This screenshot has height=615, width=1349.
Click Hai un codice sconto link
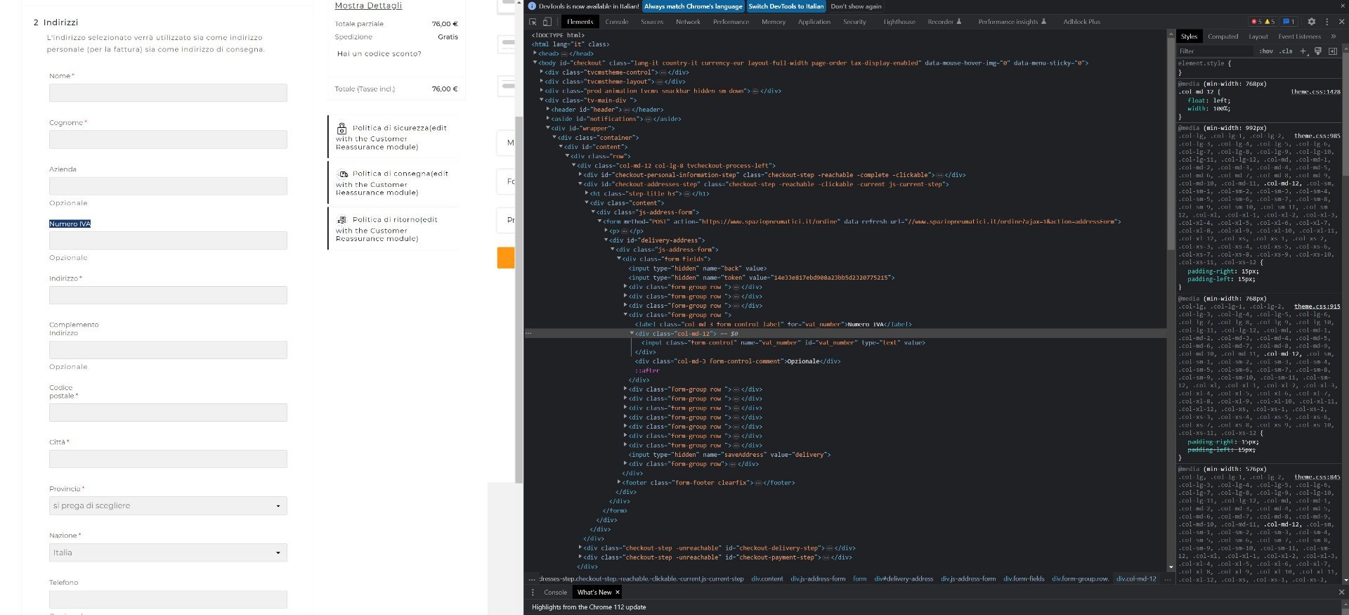click(x=379, y=54)
